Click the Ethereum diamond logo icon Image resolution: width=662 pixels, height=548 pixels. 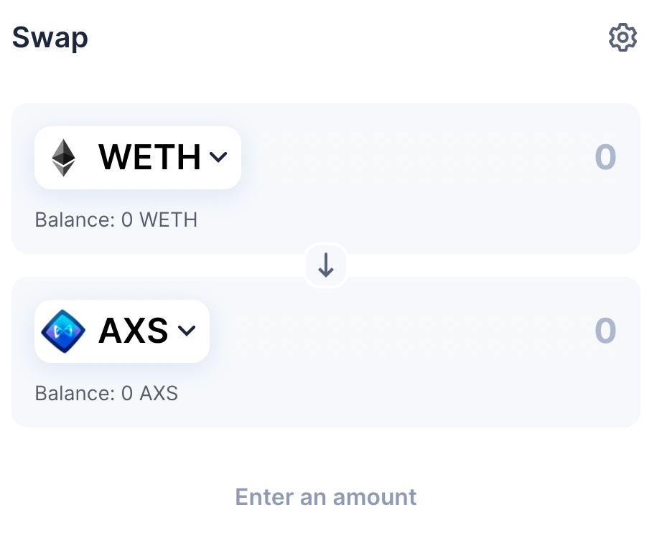point(63,157)
